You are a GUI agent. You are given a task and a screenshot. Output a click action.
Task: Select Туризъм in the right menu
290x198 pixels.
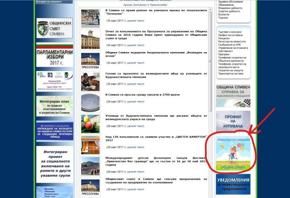[x=223, y=18]
